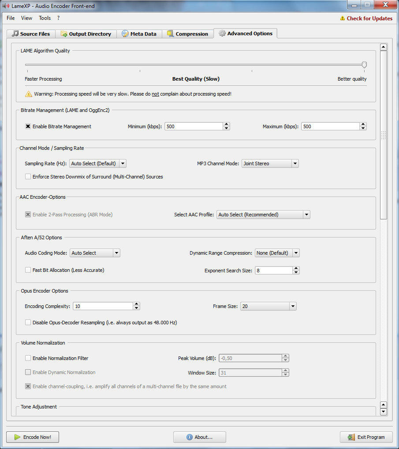Viewport: 399px width, 449px height.
Task: Click the music note icon on Source Files tab
Action: [x=15, y=34]
